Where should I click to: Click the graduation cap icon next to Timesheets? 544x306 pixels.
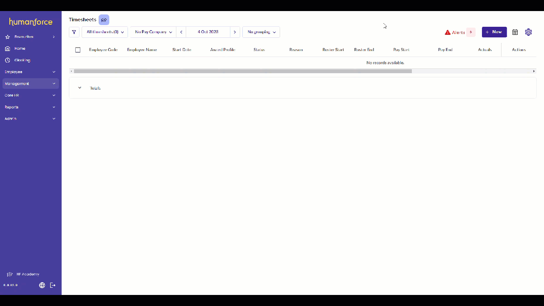[x=104, y=20]
